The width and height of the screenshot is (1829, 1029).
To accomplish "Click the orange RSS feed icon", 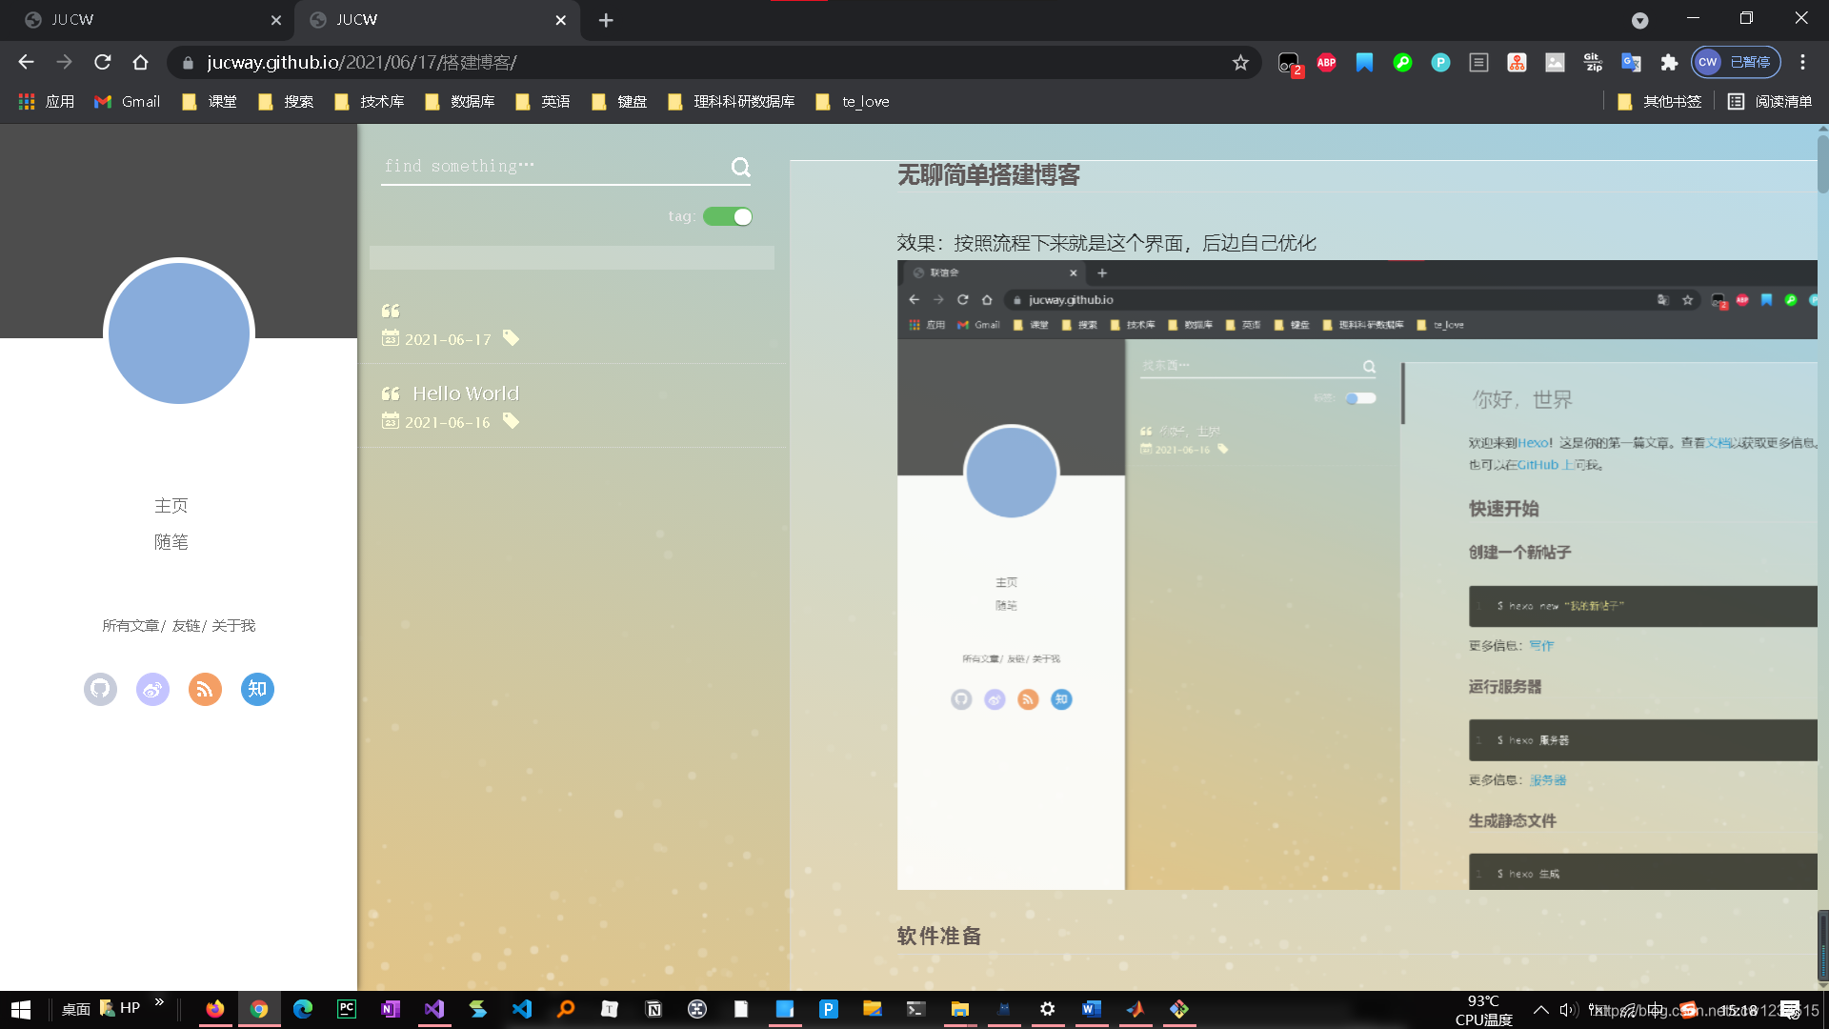I will pos(205,689).
